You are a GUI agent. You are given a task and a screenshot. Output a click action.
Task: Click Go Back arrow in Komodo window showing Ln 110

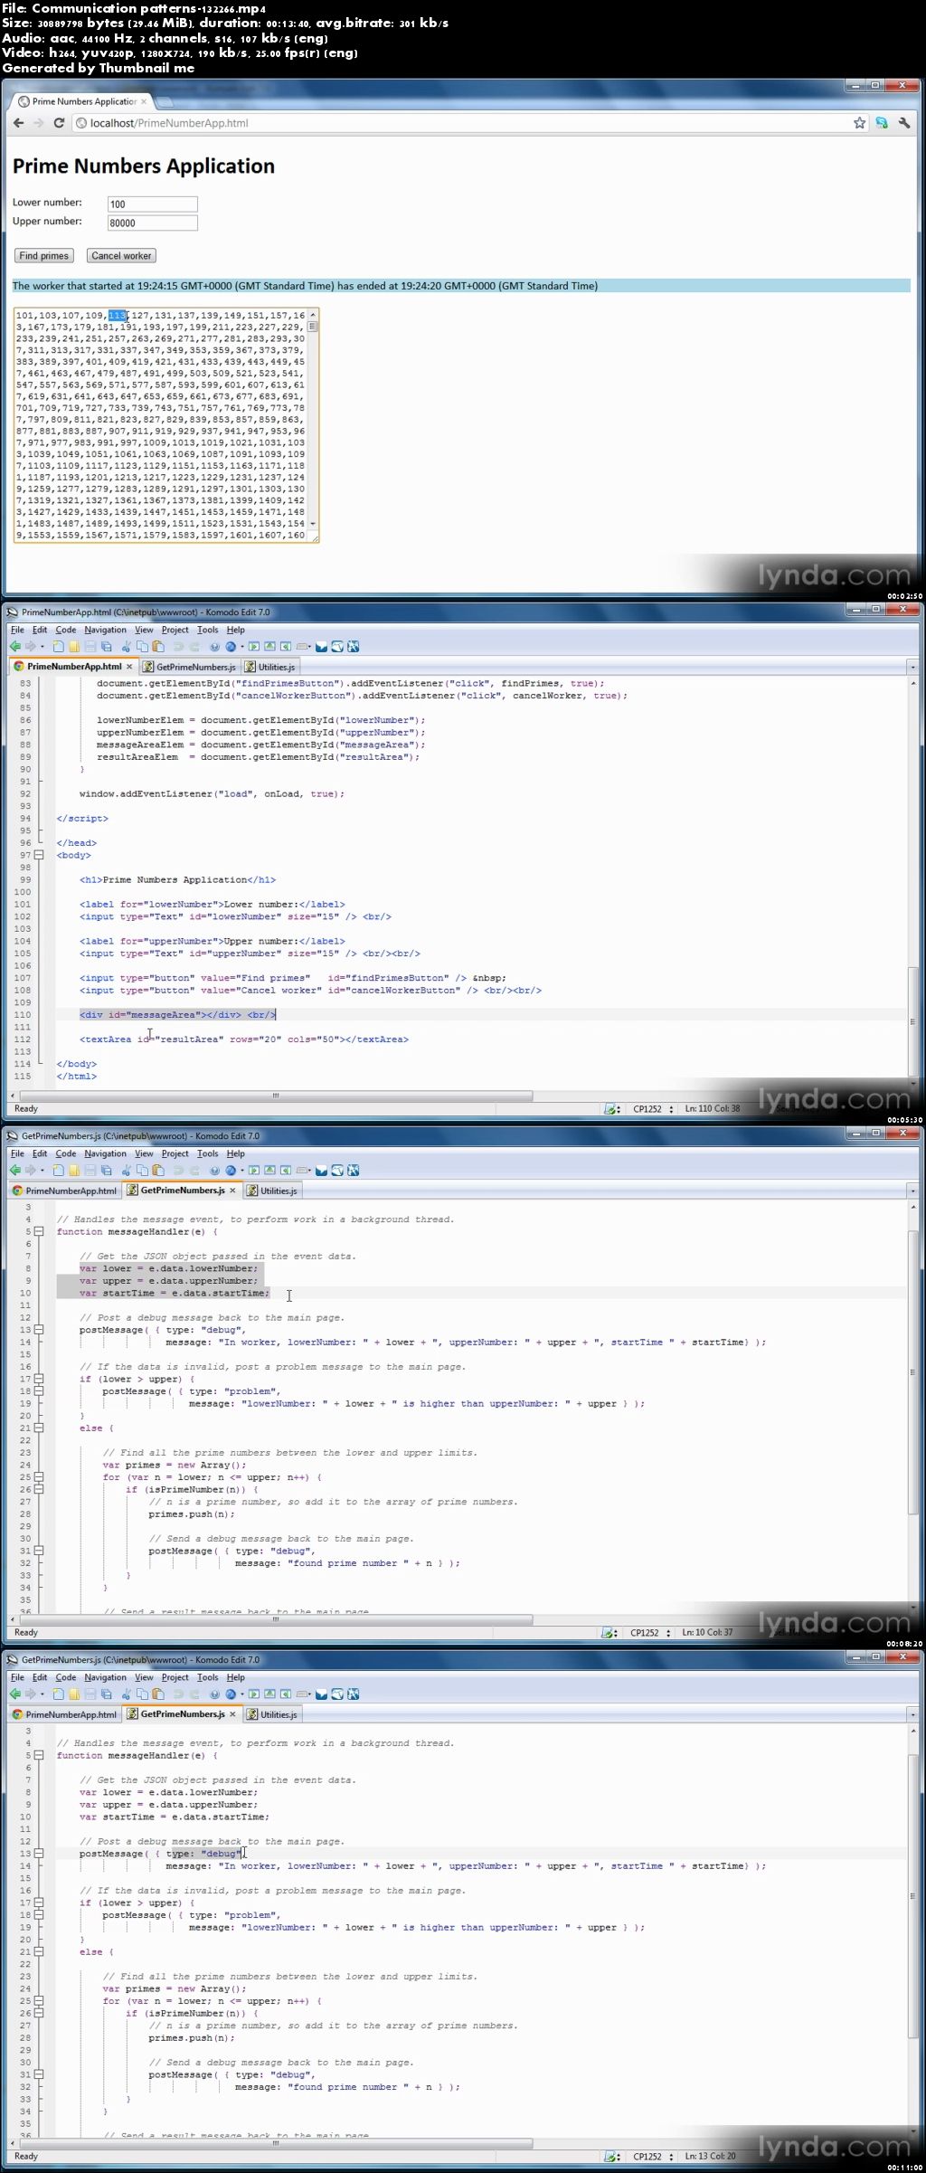(x=14, y=646)
